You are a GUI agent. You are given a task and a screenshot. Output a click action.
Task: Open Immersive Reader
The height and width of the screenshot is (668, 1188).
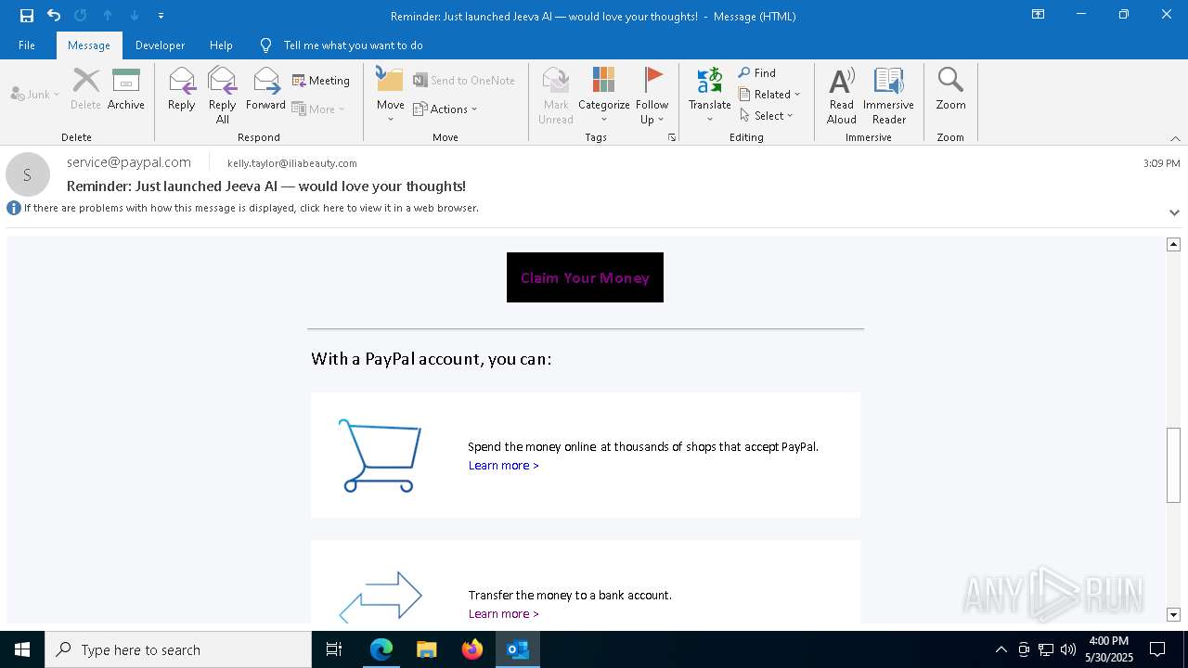(x=889, y=95)
